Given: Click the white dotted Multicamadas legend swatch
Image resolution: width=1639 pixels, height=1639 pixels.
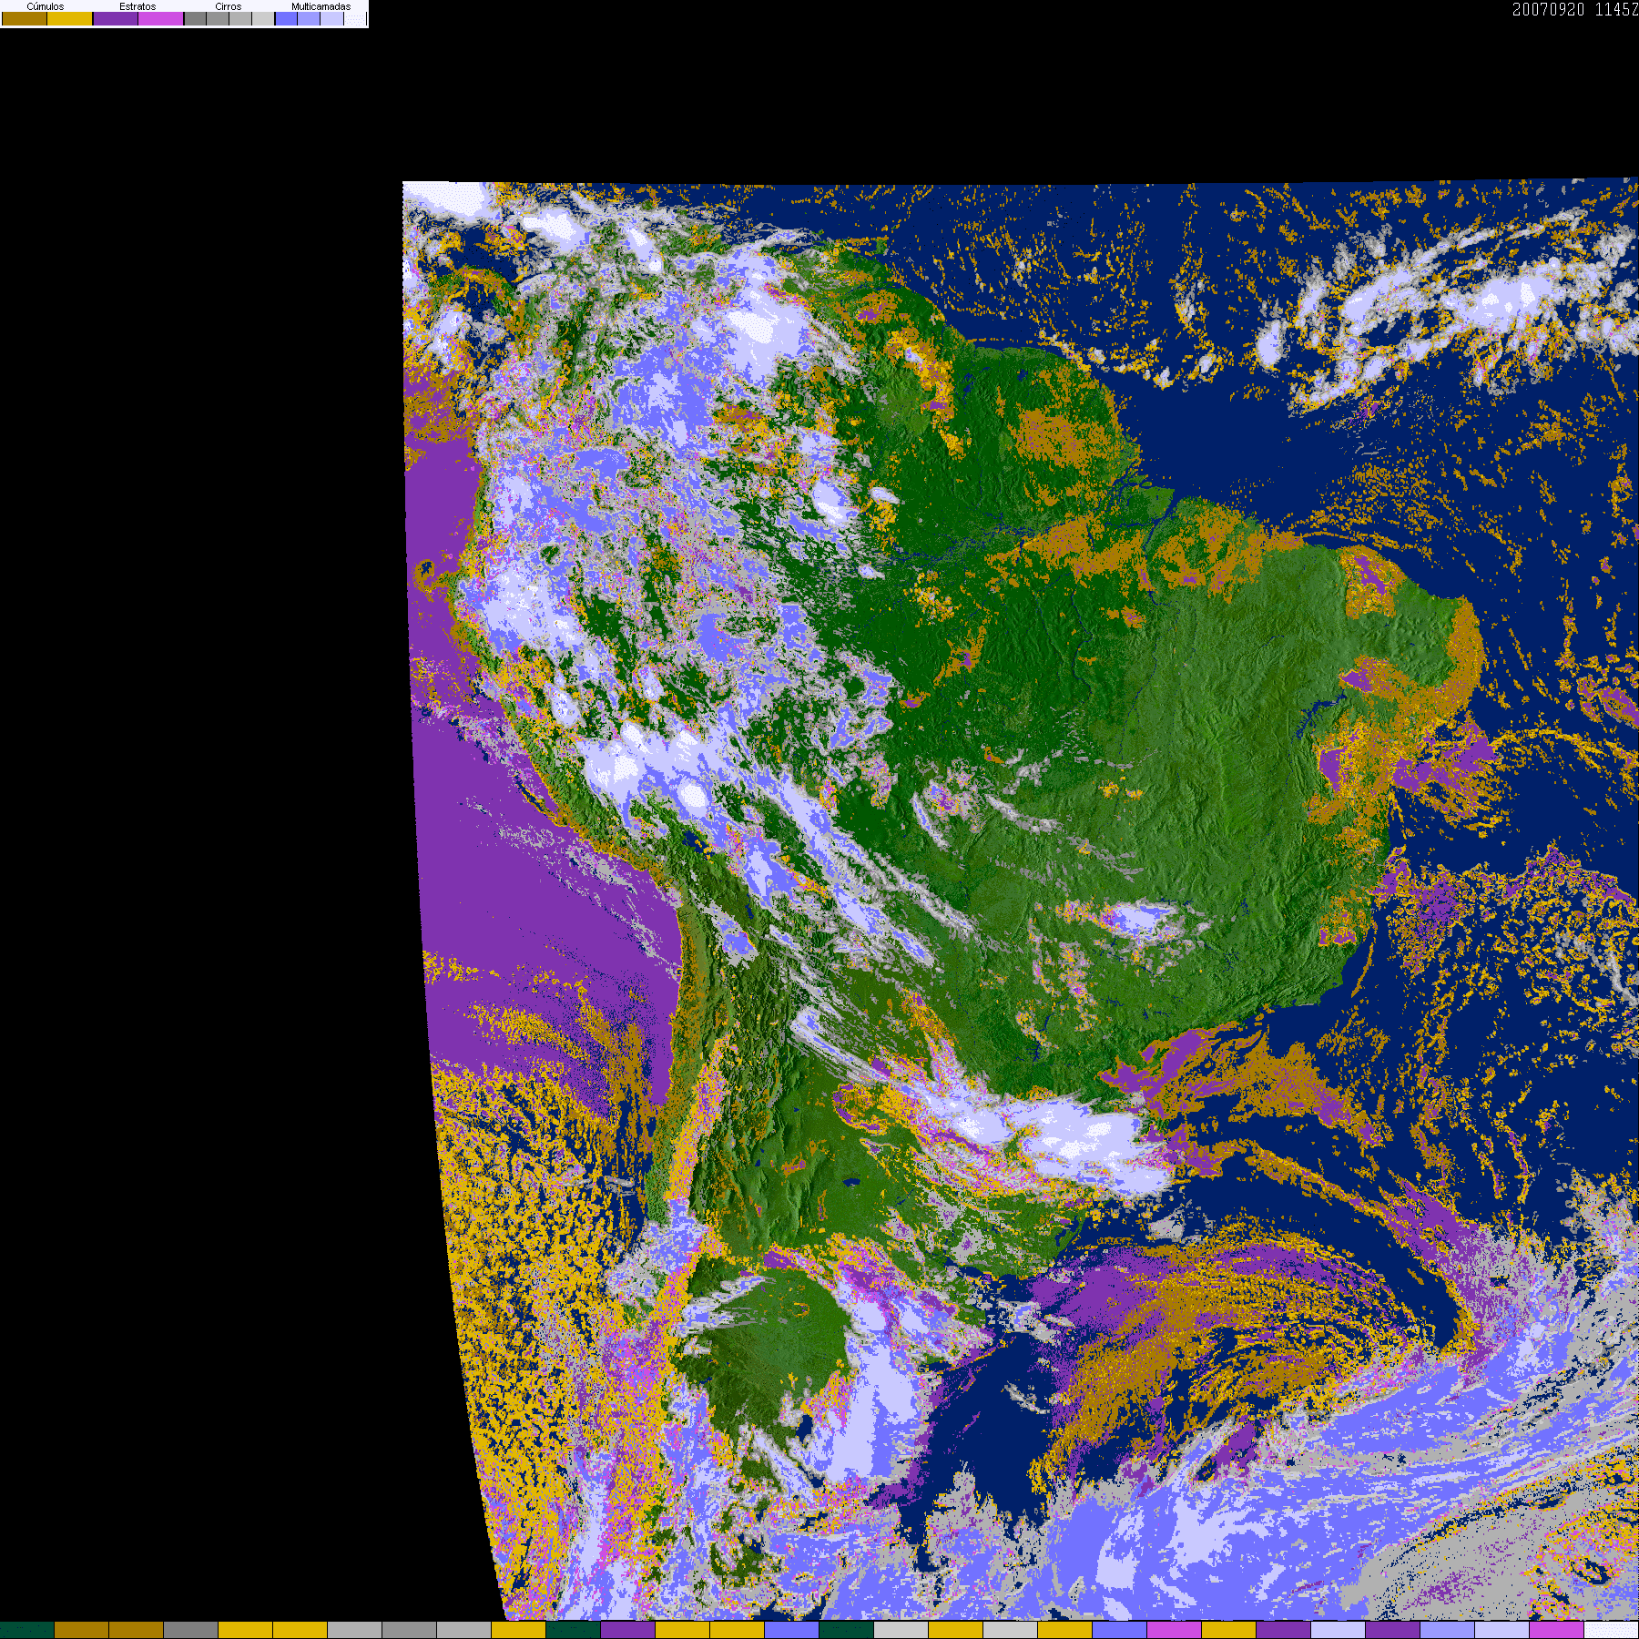Looking at the screenshot, I should coord(355,18).
